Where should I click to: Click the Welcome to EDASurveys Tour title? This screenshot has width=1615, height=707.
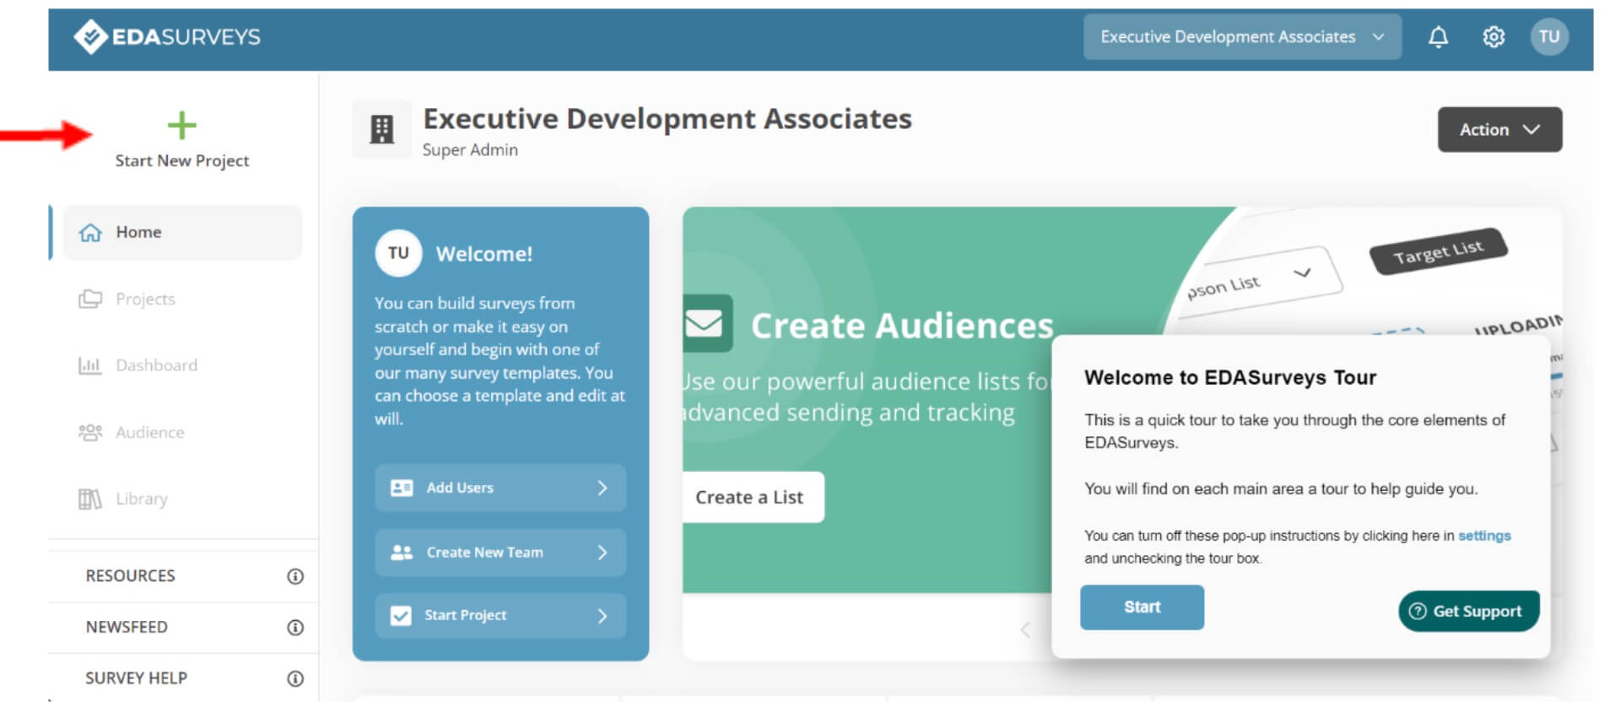pyautogui.click(x=1229, y=377)
